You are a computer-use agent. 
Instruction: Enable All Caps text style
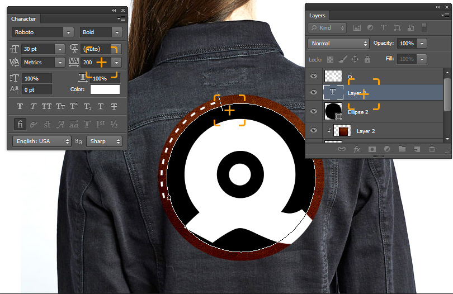pos(46,106)
